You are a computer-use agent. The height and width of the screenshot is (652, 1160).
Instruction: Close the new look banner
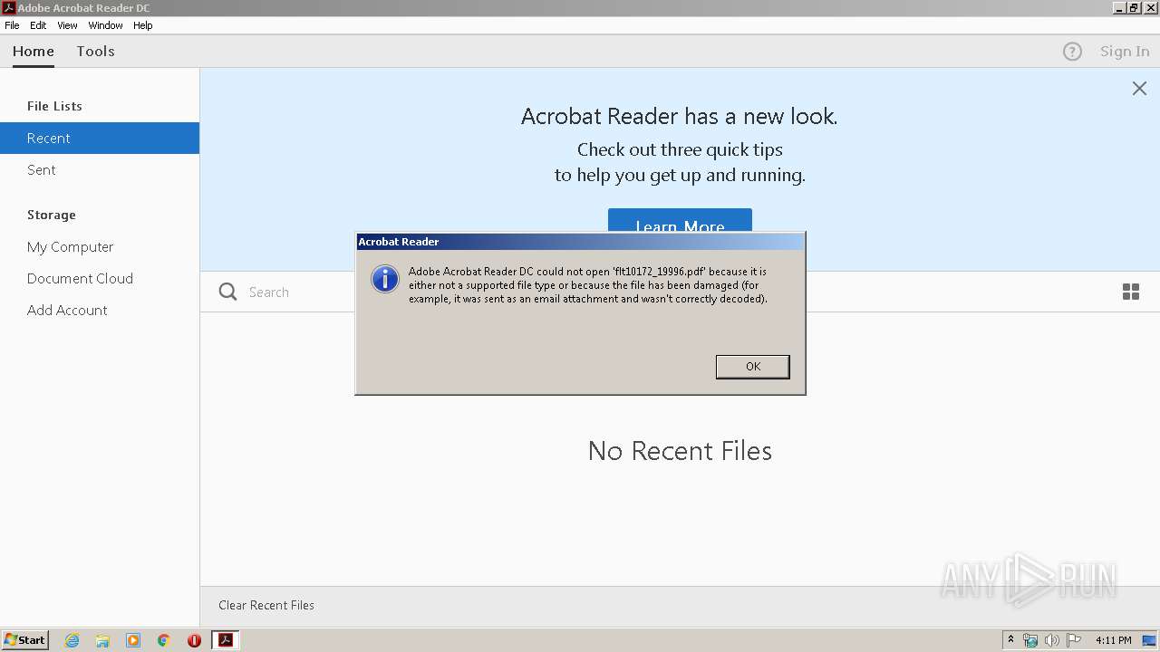pyautogui.click(x=1139, y=88)
